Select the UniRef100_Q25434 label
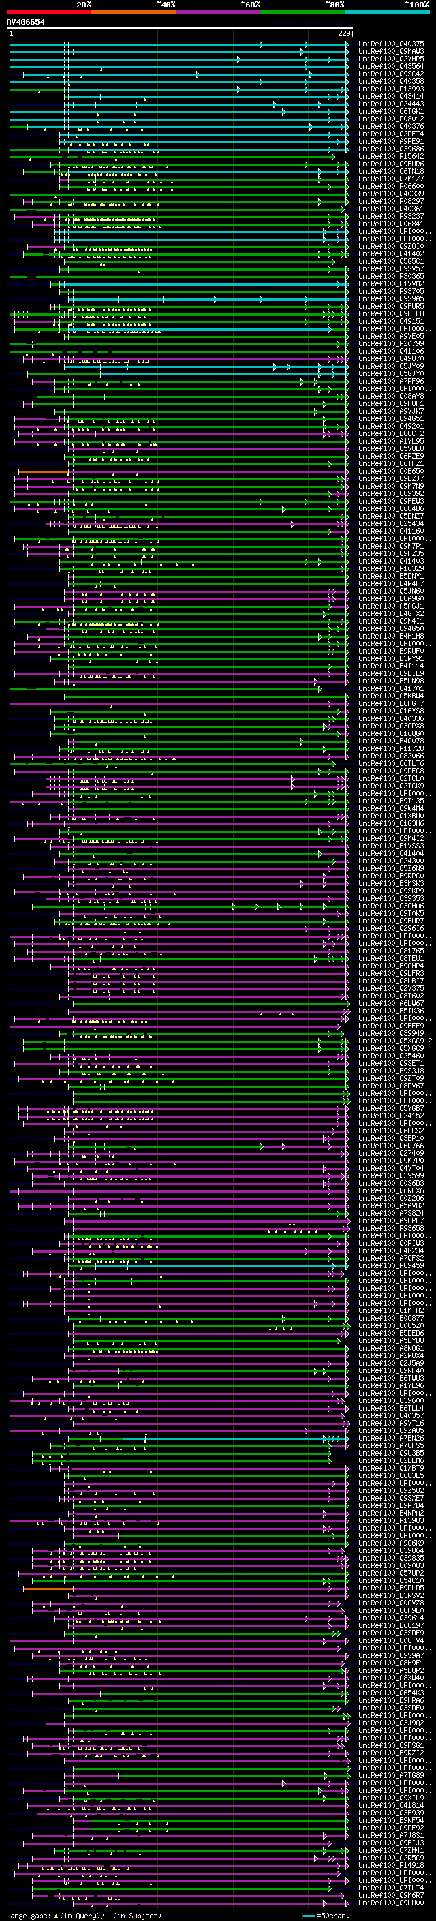This screenshot has width=436, height=1921. click(x=390, y=523)
